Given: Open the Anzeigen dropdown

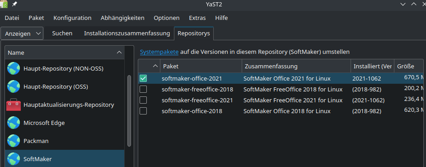Looking at the screenshot, I should 22,33.
